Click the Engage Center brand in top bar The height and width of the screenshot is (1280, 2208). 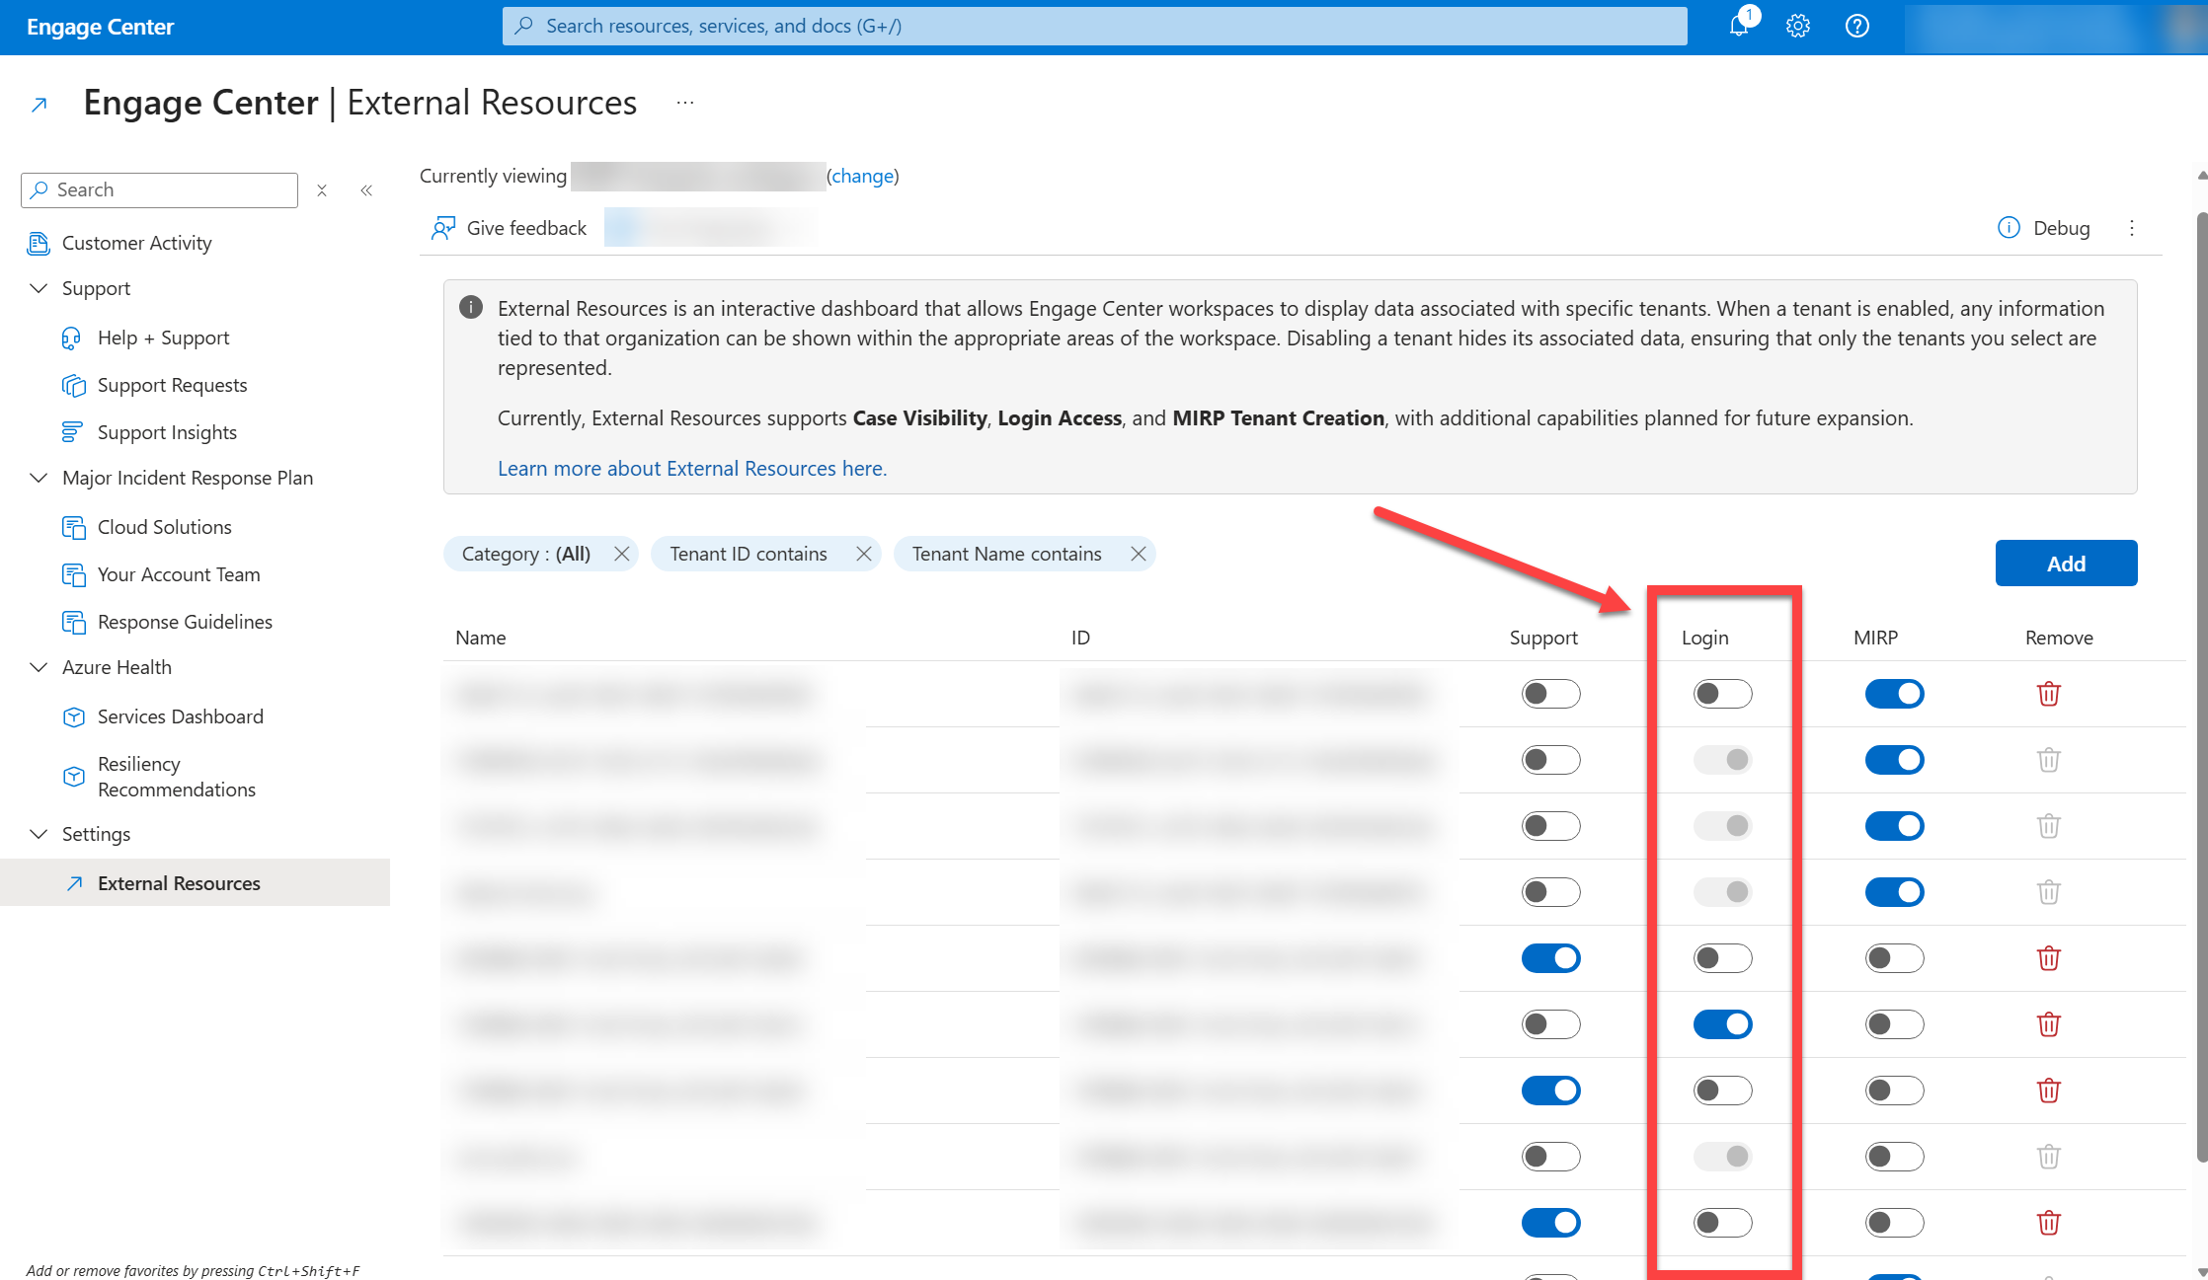pyautogui.click(x=100, y=28)
